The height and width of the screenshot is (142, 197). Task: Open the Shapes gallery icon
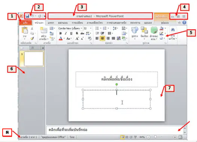tap(135, 30)
